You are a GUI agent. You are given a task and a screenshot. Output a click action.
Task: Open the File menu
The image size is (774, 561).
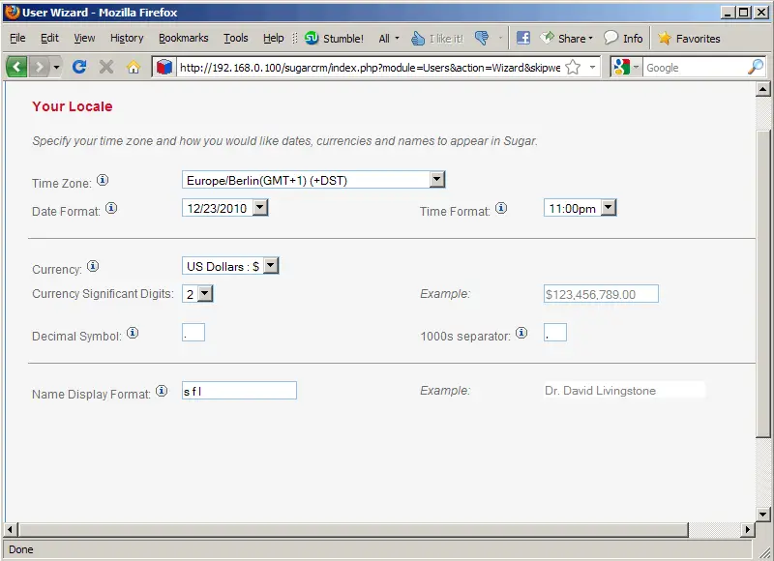click(17, 38)
